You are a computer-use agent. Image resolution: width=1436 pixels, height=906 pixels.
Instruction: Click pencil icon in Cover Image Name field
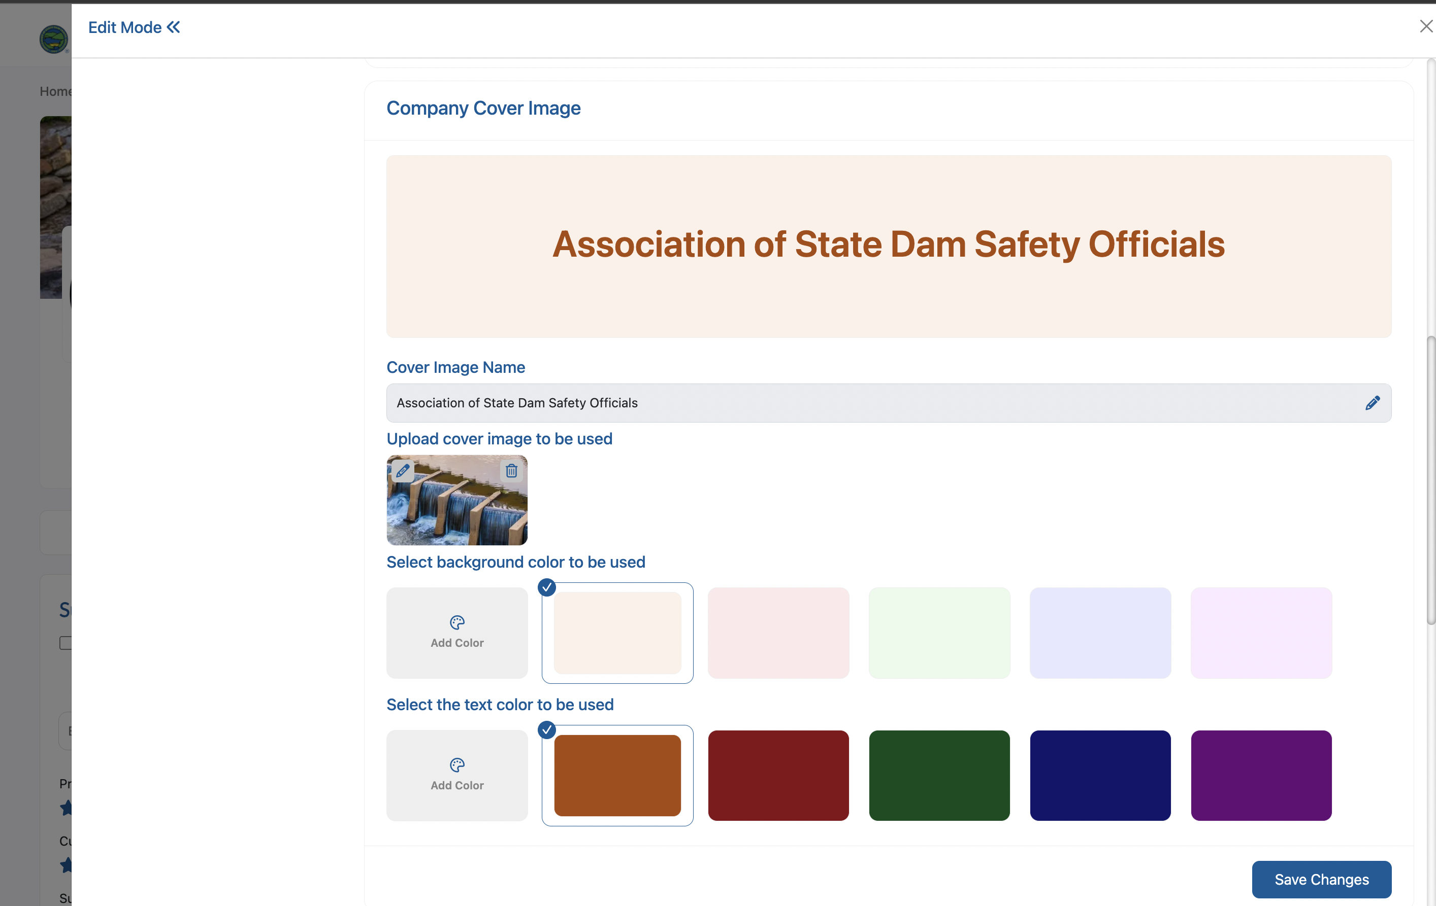coord(1372,403)
